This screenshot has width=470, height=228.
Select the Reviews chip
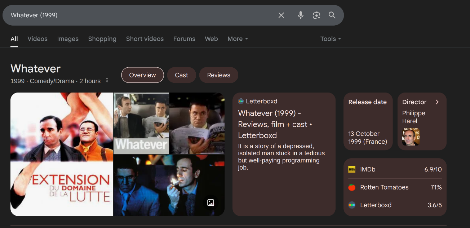click(x=218, y=75)
